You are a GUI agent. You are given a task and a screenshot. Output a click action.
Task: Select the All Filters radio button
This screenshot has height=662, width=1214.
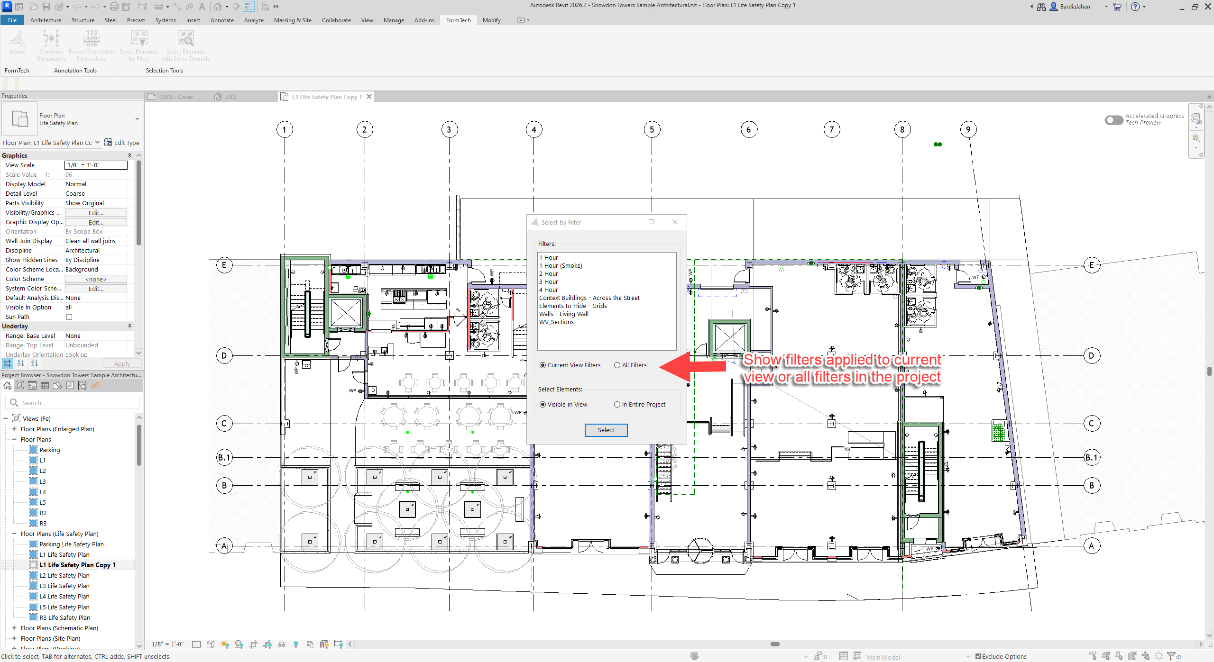617,365
